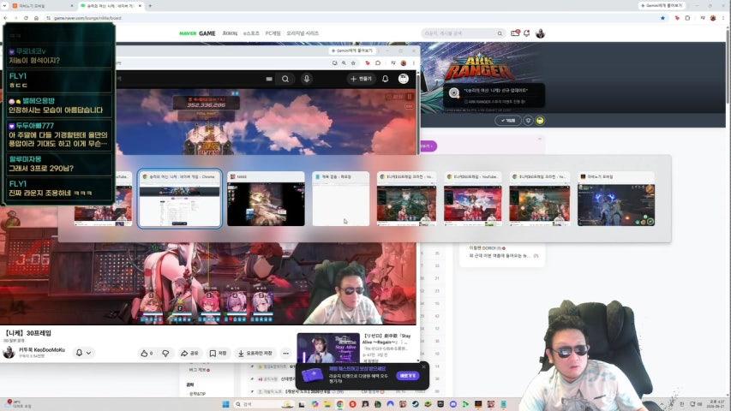Click the '공략&TIP' sidebar link
Viewport: 731px width, 411px height.
click(197, 394)
